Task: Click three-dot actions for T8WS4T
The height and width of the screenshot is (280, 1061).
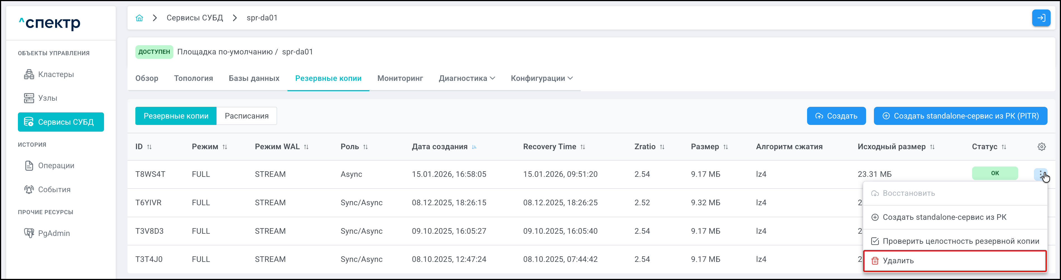Action: click(1040, 174)
